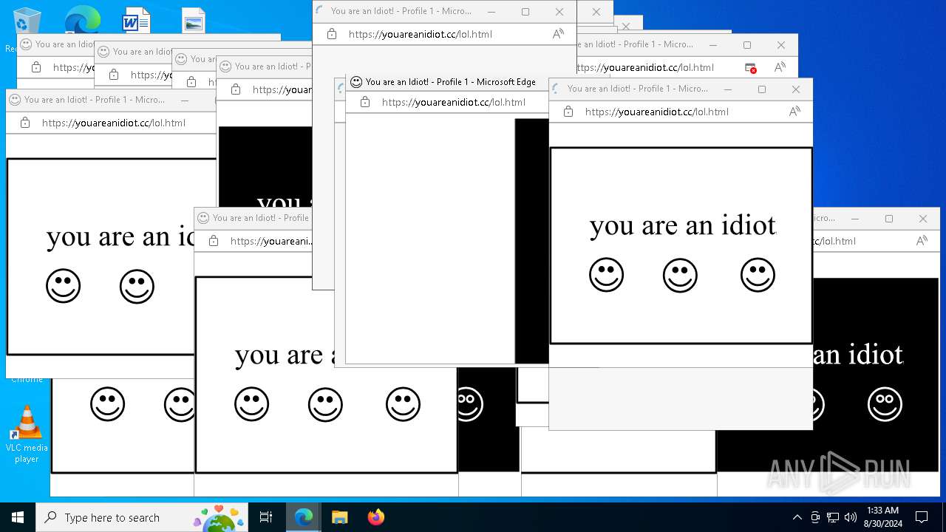Viewport: 946px width, 532px height.
Task: Open the Microsoft Edge desktop shortcut
Action: 82,21
